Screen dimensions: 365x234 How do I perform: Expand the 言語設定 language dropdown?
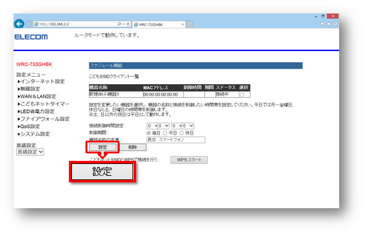point(30,152)
